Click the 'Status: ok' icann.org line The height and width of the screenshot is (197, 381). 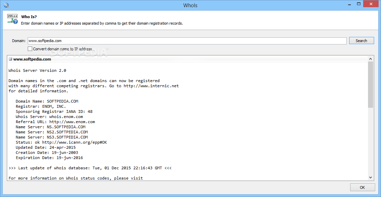coord(61,142)
